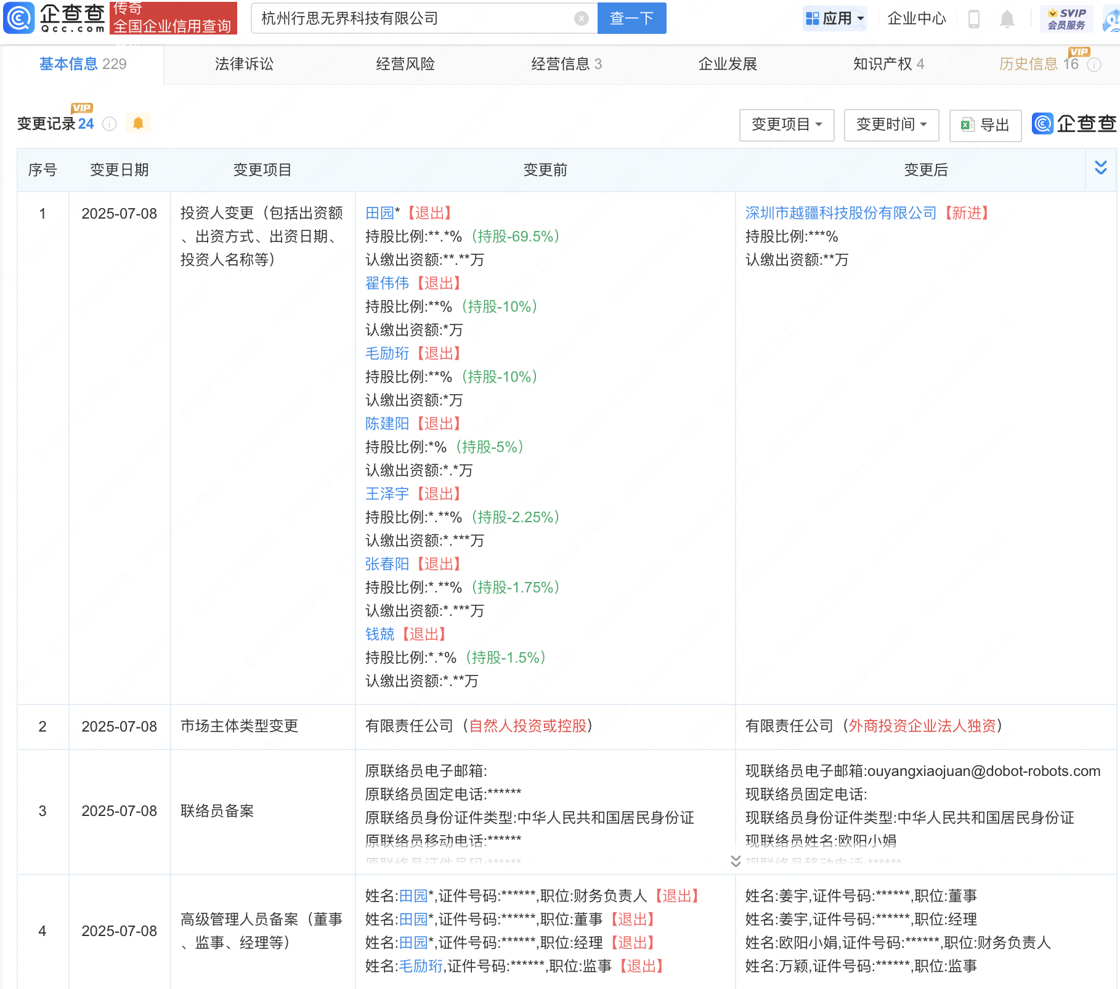Click the Qichacha logo icon
This screenshot has width=1120, height=989.
click(19, 18)
